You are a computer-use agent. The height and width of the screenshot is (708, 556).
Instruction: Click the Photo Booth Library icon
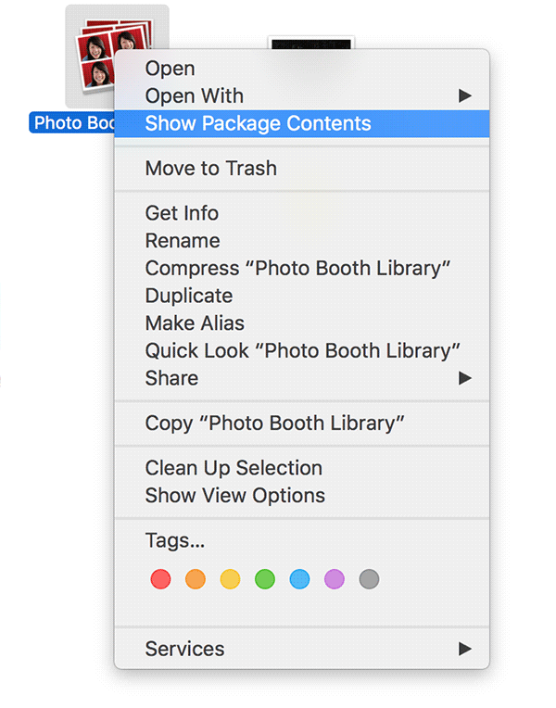[x=93, y=56]
